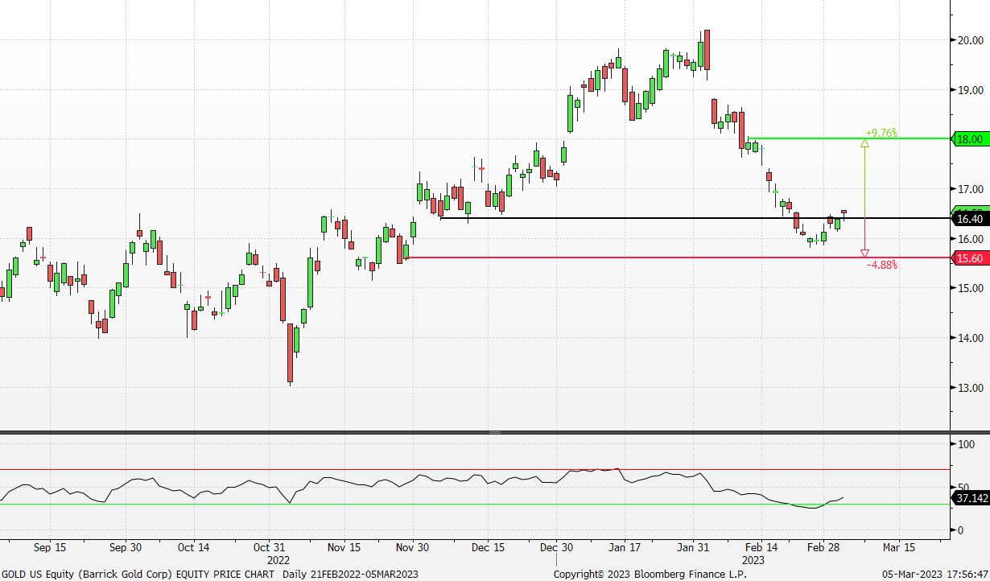Click the 37.142 RSI value tag
This screenshot has height=581, width=990.
tap(971, 499)
